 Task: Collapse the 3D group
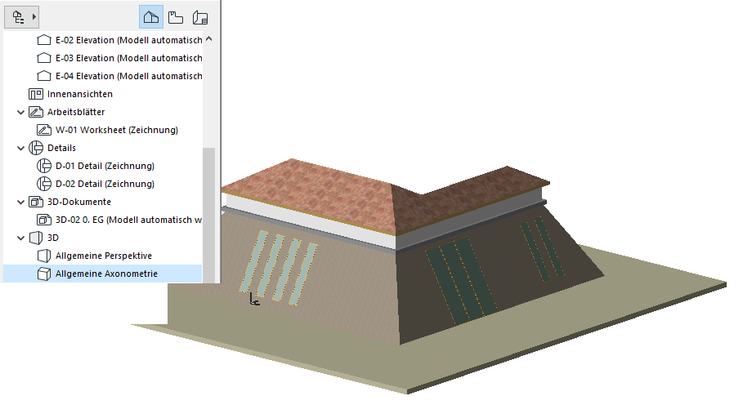tap(21, 238)
